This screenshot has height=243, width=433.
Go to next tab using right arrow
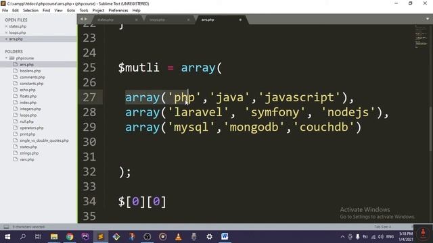click(86, 19)
